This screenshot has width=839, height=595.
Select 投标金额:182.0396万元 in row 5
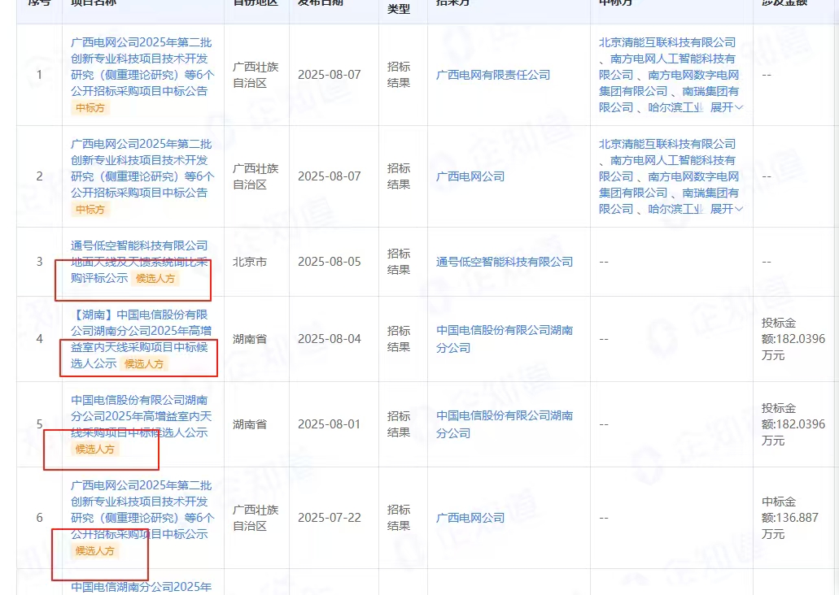tap(793, 424)
